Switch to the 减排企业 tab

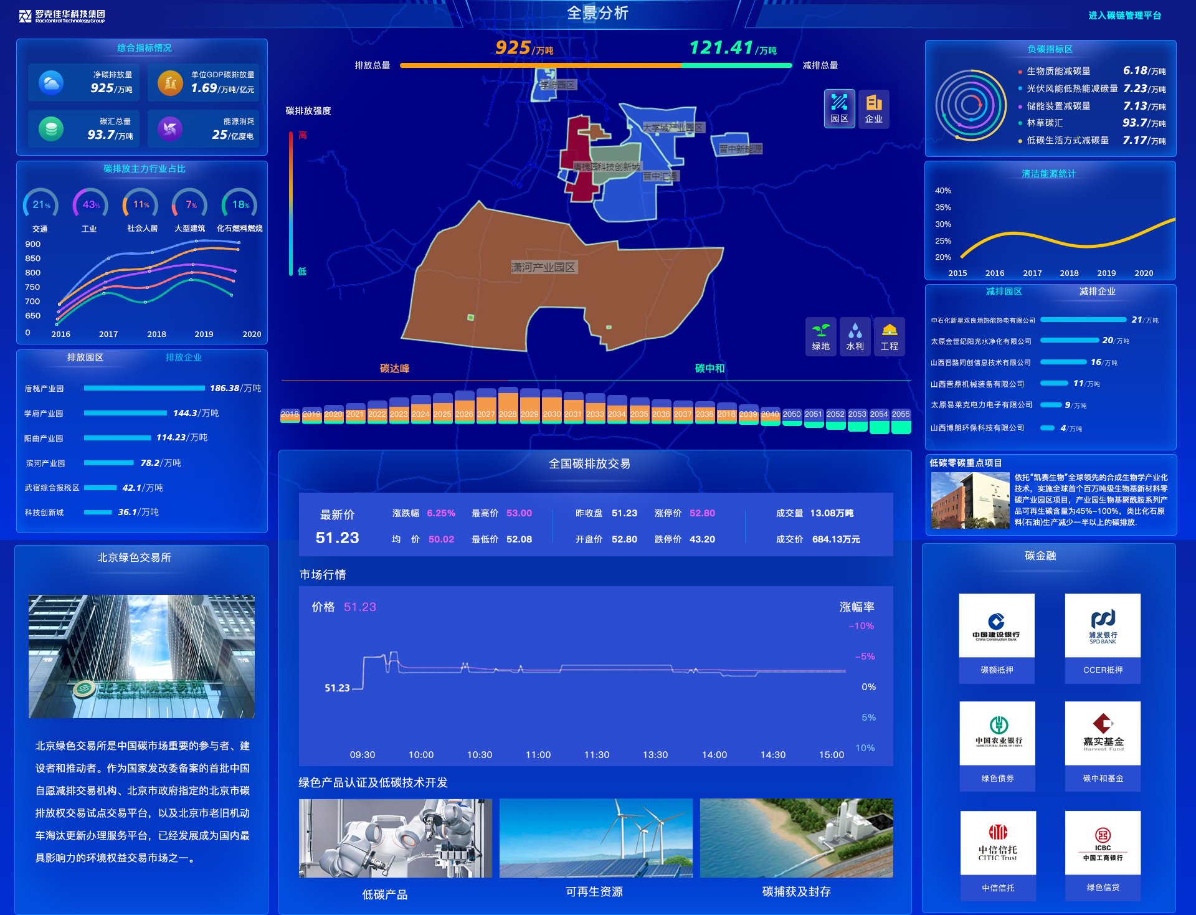tap(1097, 292)
